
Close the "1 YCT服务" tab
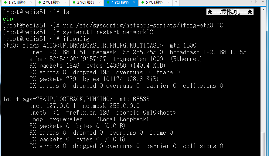tap(31, 2)
